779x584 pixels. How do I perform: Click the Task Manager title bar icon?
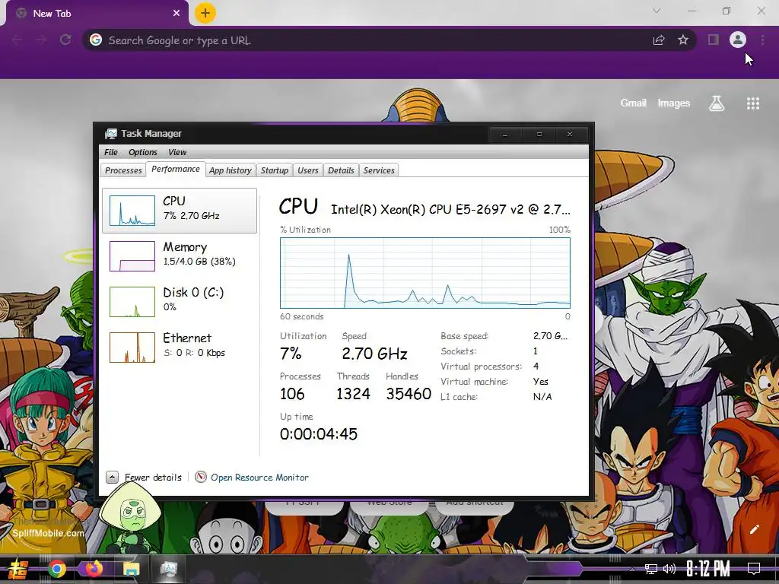tap(111, 134)
